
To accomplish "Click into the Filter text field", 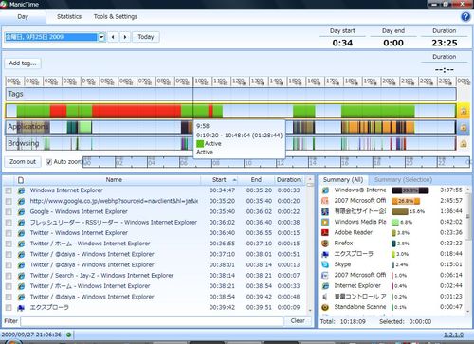I will [x=152, y=321].
